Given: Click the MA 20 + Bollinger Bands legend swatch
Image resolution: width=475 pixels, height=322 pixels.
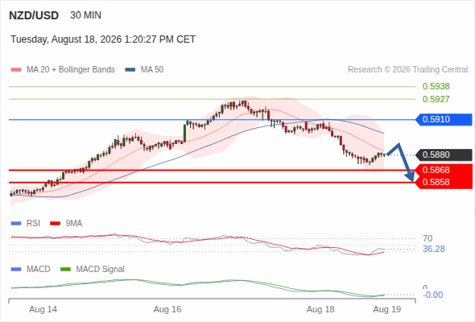Looking at the screenshot, I should [16, 70].
